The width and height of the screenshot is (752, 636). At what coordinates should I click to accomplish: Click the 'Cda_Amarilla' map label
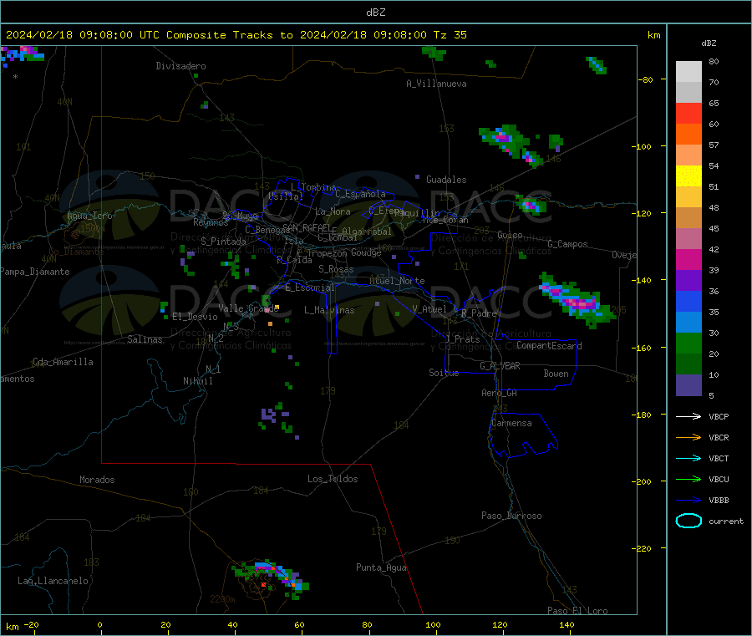(63, 362)
